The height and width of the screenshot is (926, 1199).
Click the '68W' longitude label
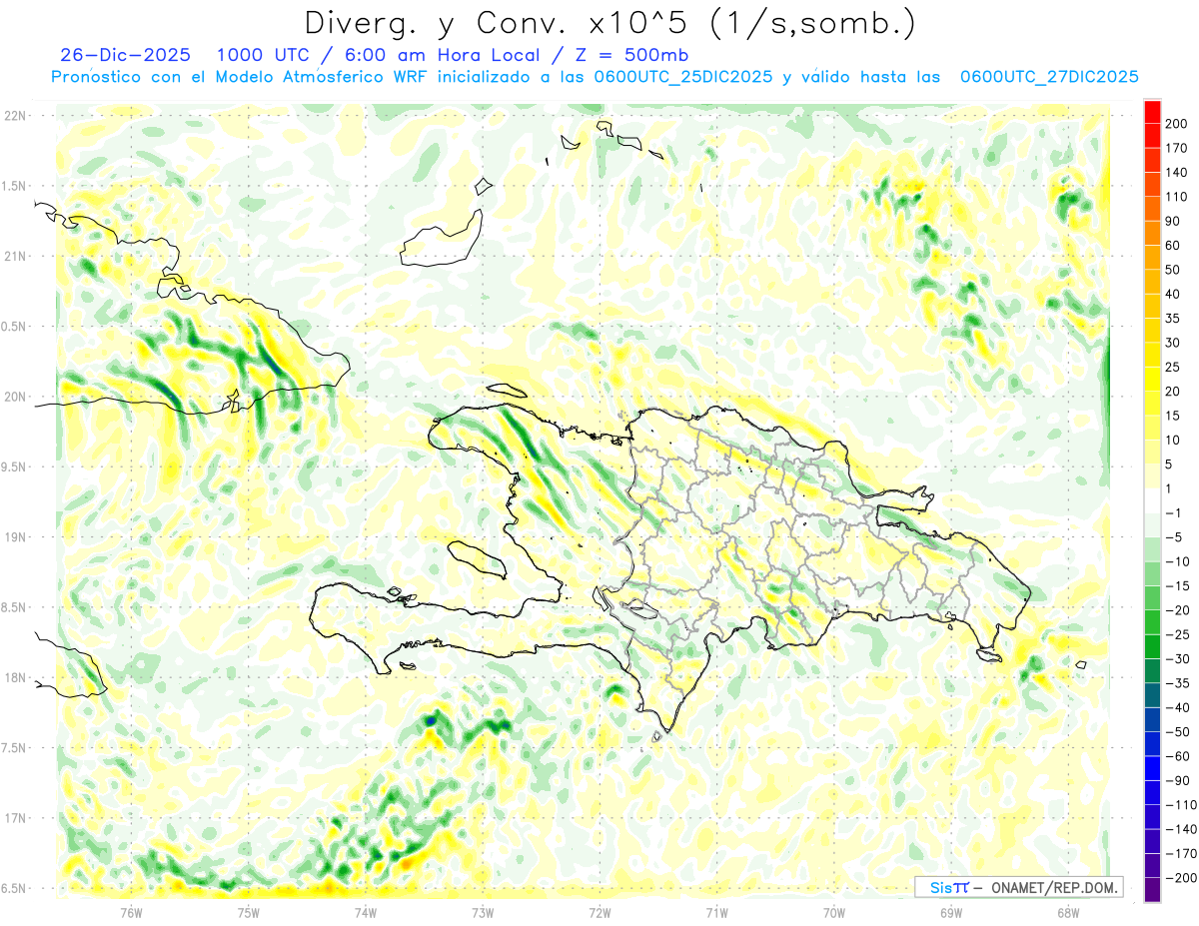click(1068, 913)
